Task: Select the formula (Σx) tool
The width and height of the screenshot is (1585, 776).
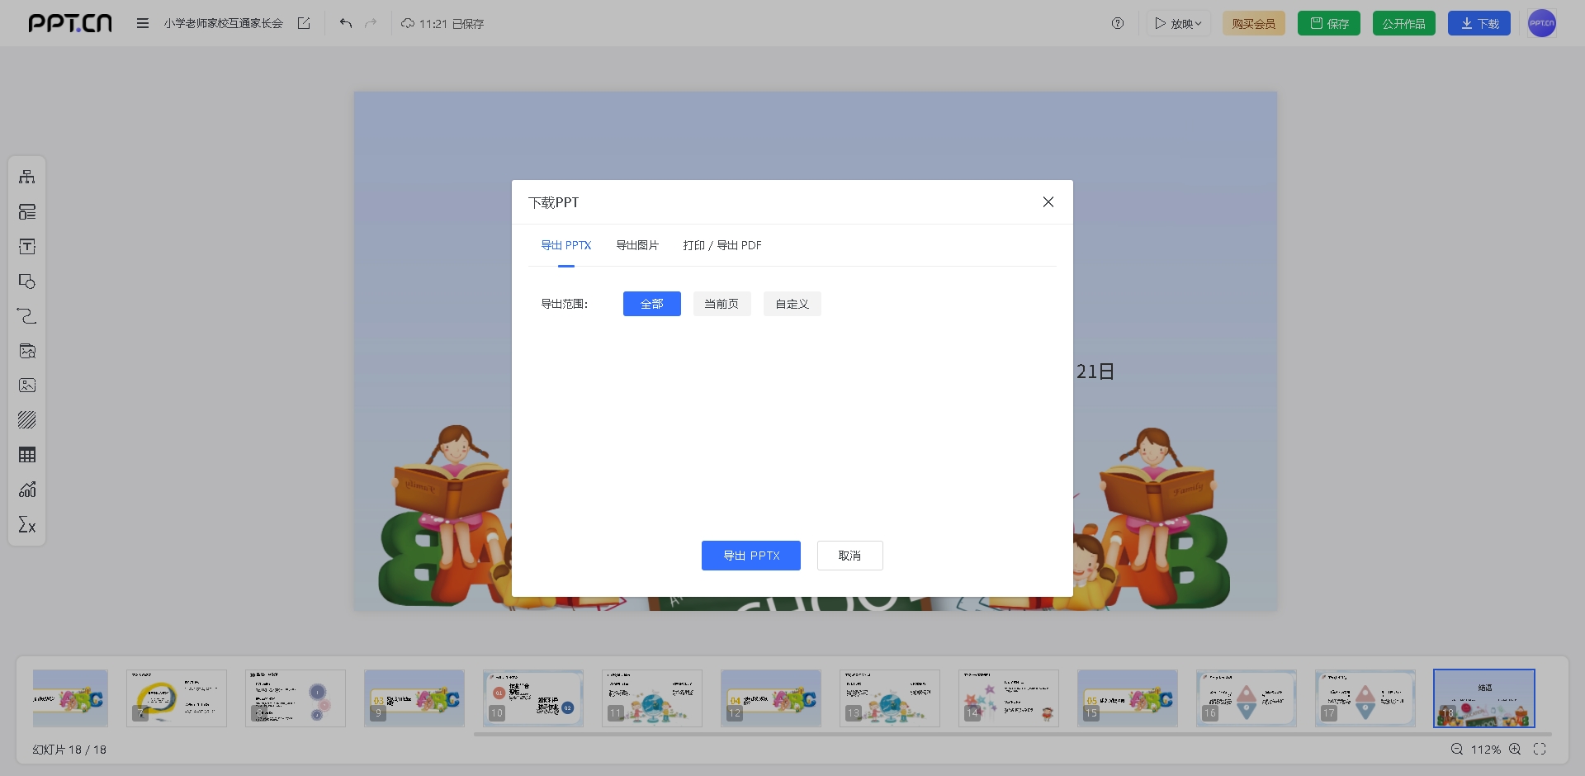Action: pyautogui.click(x=27, y=525)
